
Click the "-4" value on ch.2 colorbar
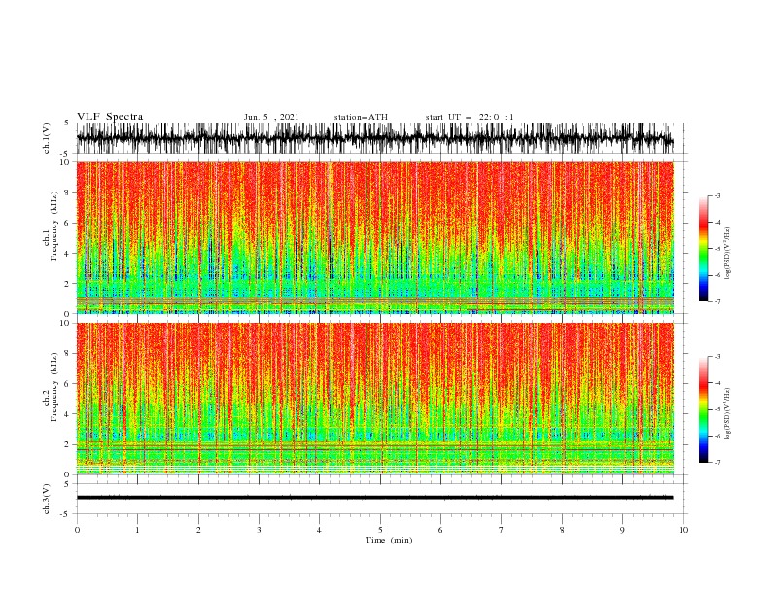pyautogui.click(x=717, y=383)
